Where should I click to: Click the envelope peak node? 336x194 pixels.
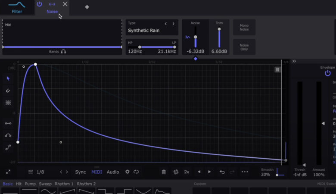coord(35,64)
